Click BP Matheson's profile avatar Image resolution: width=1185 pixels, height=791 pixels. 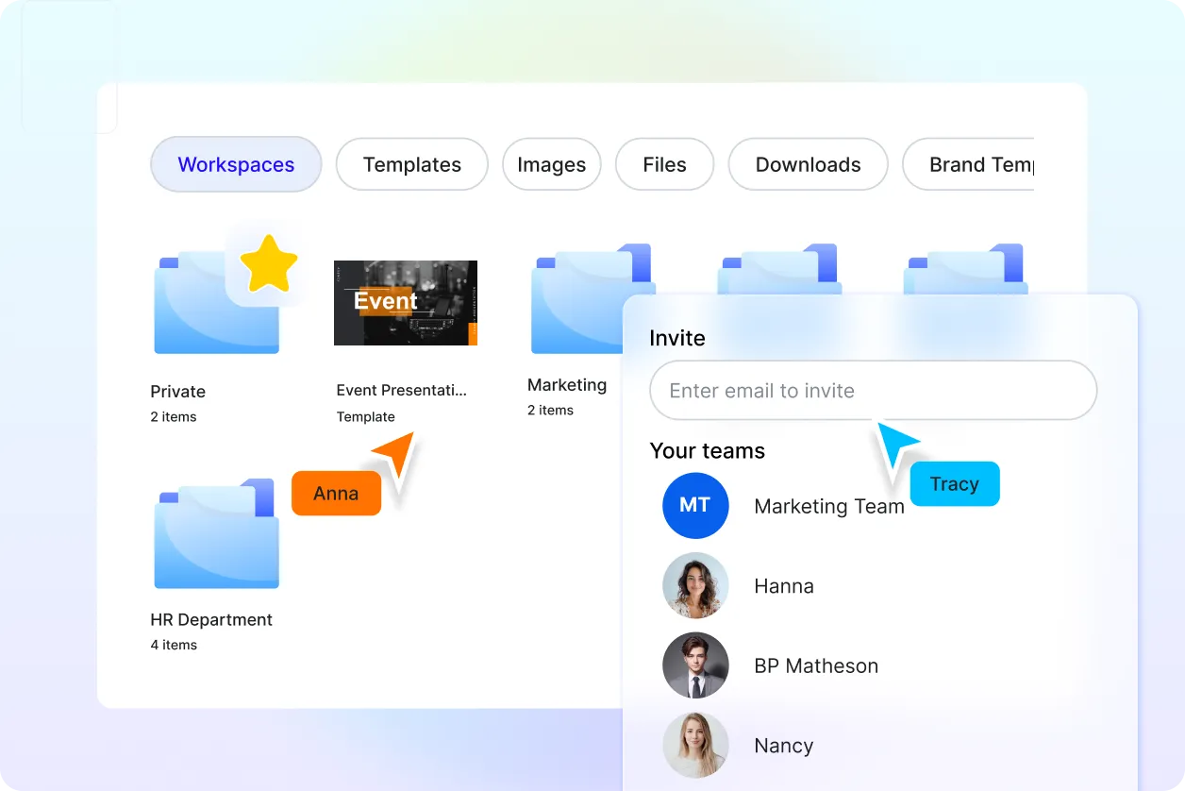695,665
